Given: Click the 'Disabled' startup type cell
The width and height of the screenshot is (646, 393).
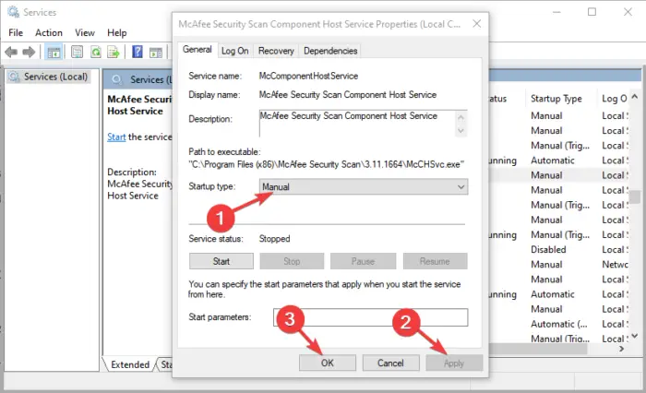Looking at the screenshot, I should tap(548, 250).
